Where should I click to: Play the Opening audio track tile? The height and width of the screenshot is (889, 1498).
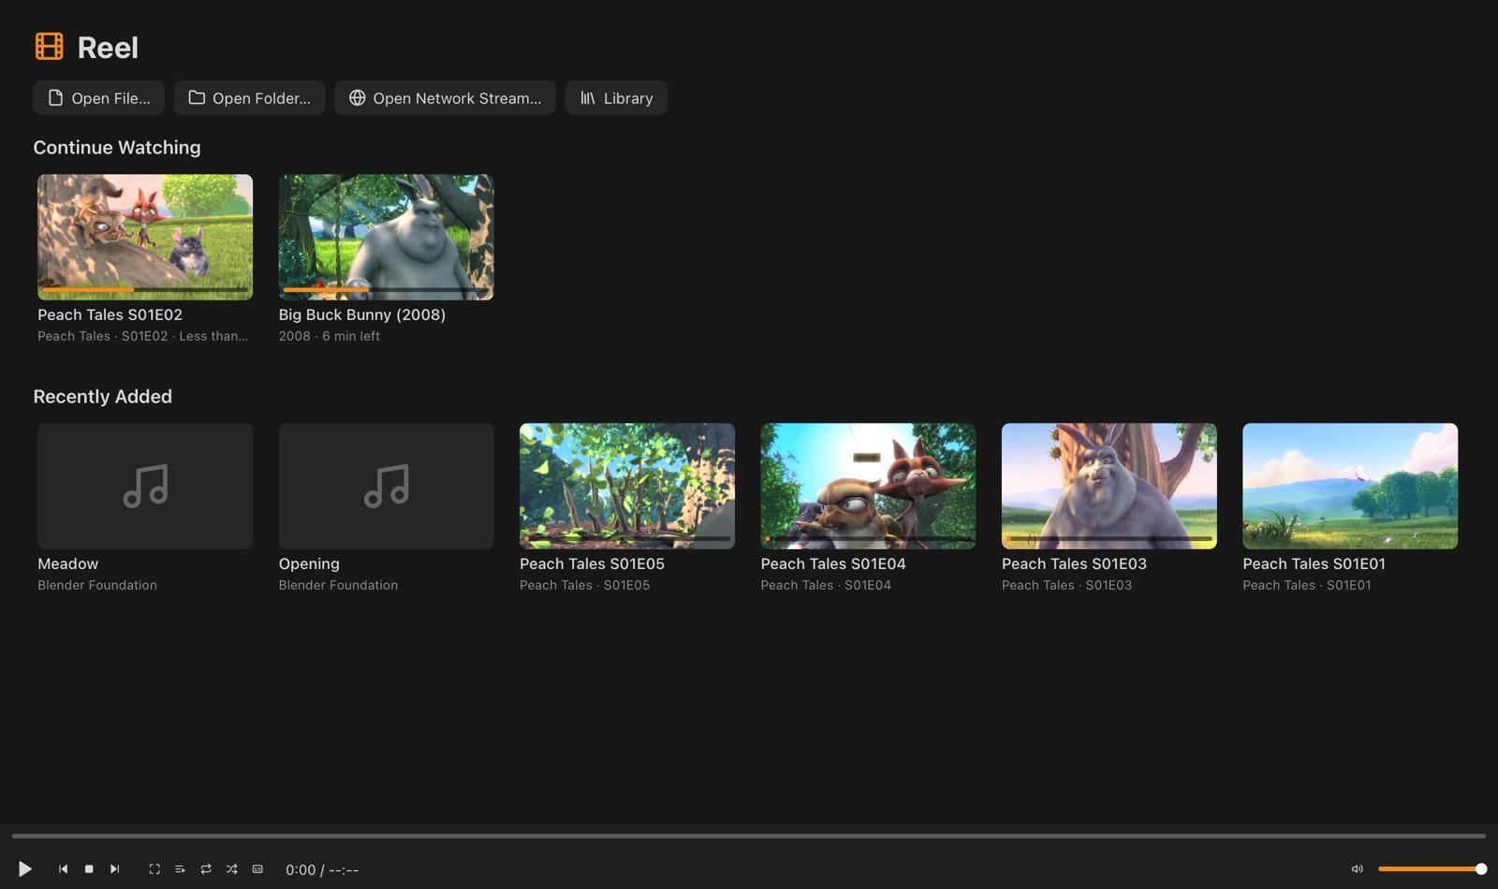[x=386, y=486]
